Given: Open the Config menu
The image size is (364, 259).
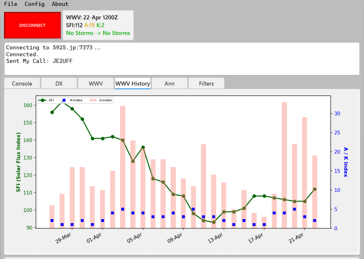Looking at the screenshot, I should tap(35, 4).
